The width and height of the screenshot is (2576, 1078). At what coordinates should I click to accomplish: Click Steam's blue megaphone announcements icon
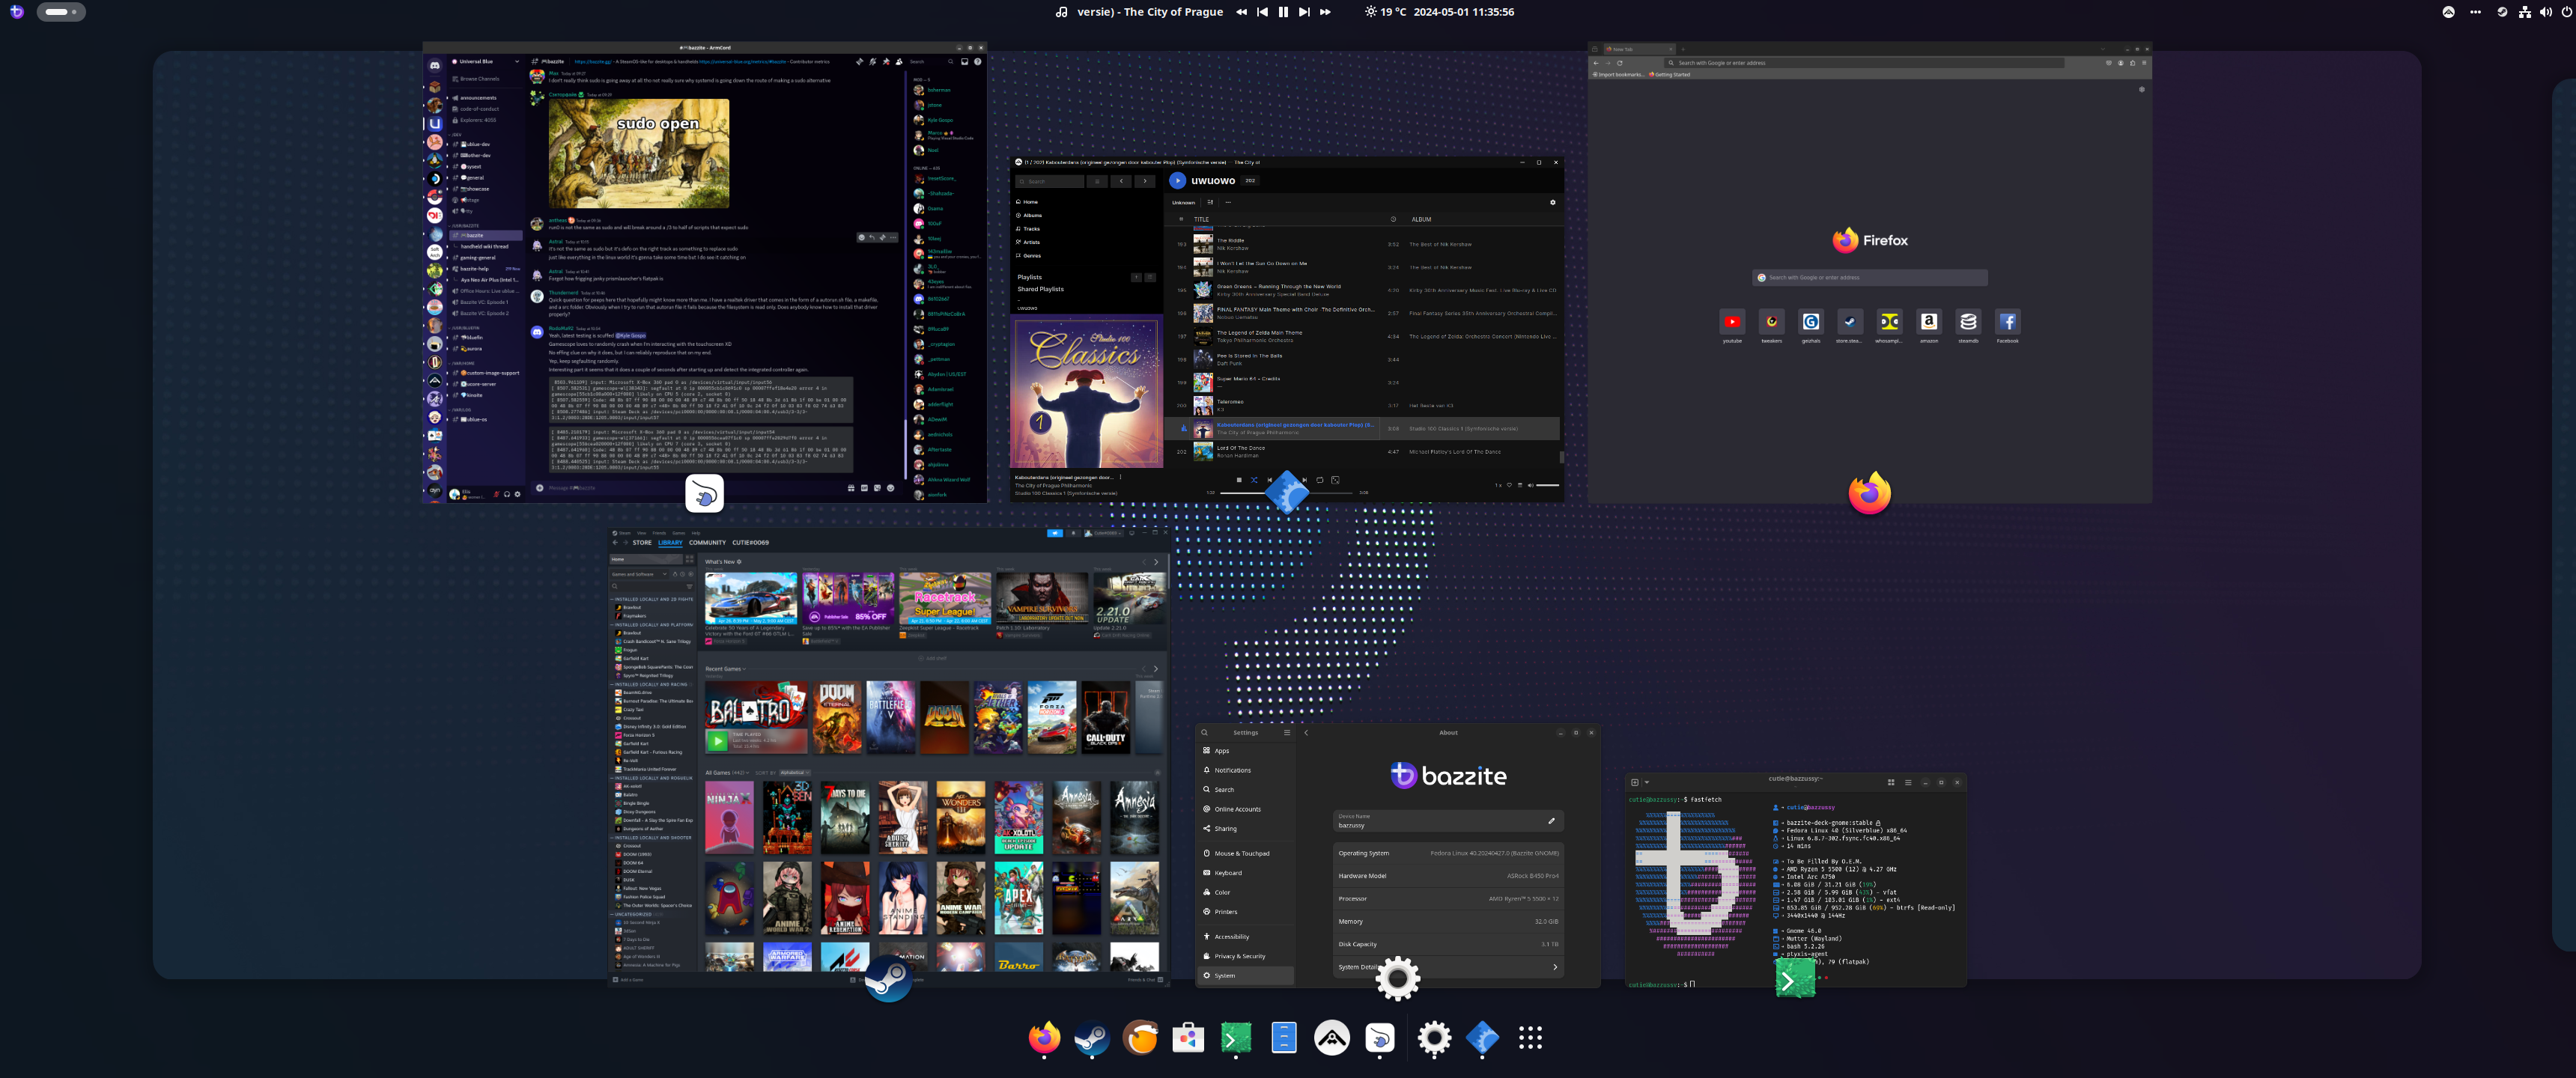[1054, 534]
